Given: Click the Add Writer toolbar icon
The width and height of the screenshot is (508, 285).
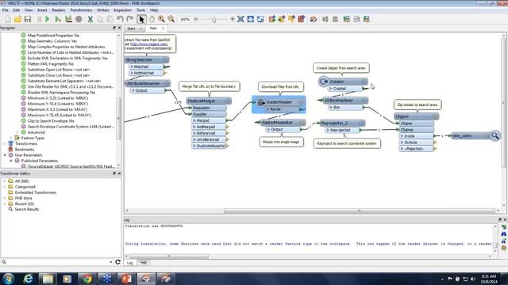Looking at the screenshot, I should [282, 19].
